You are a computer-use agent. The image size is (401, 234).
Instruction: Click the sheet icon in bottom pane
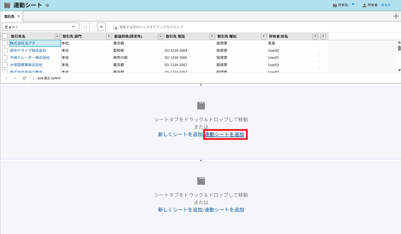coord(201,181)
